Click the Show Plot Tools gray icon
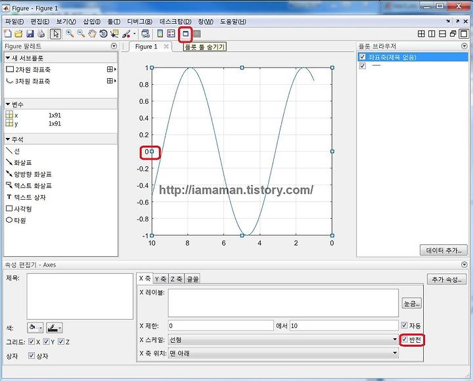Screen dimensions: 473x381 click(x=197, y=34)
